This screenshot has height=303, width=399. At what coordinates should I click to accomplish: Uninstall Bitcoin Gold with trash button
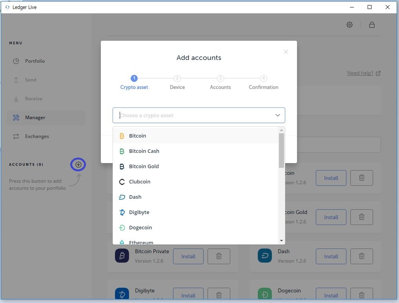click(x=362, y=217)
